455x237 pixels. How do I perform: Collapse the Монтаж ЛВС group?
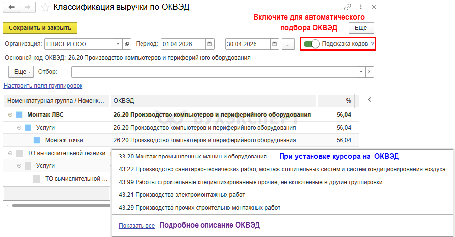click(10, 115)
